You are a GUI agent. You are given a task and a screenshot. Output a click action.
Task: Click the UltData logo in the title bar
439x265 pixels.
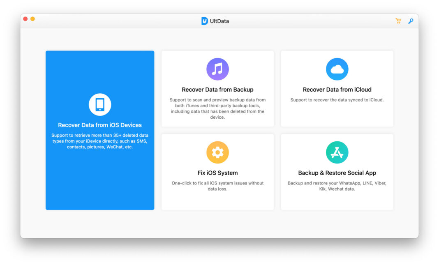[x=204, y=21]
